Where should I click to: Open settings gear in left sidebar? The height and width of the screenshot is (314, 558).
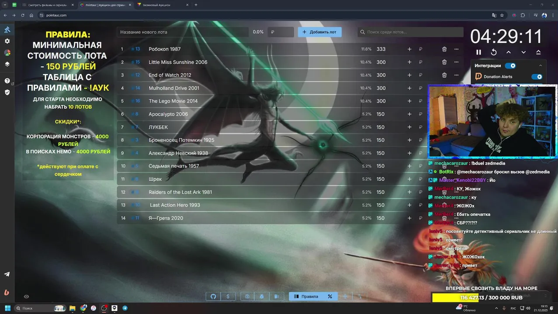coord(7,41)
